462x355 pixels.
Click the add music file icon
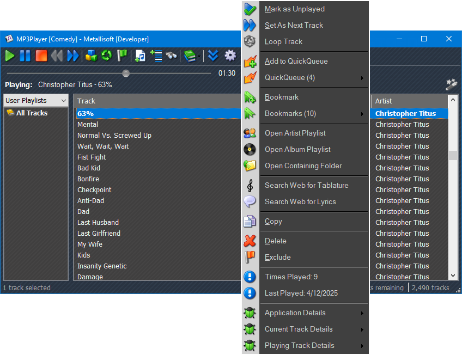point(141,56)
